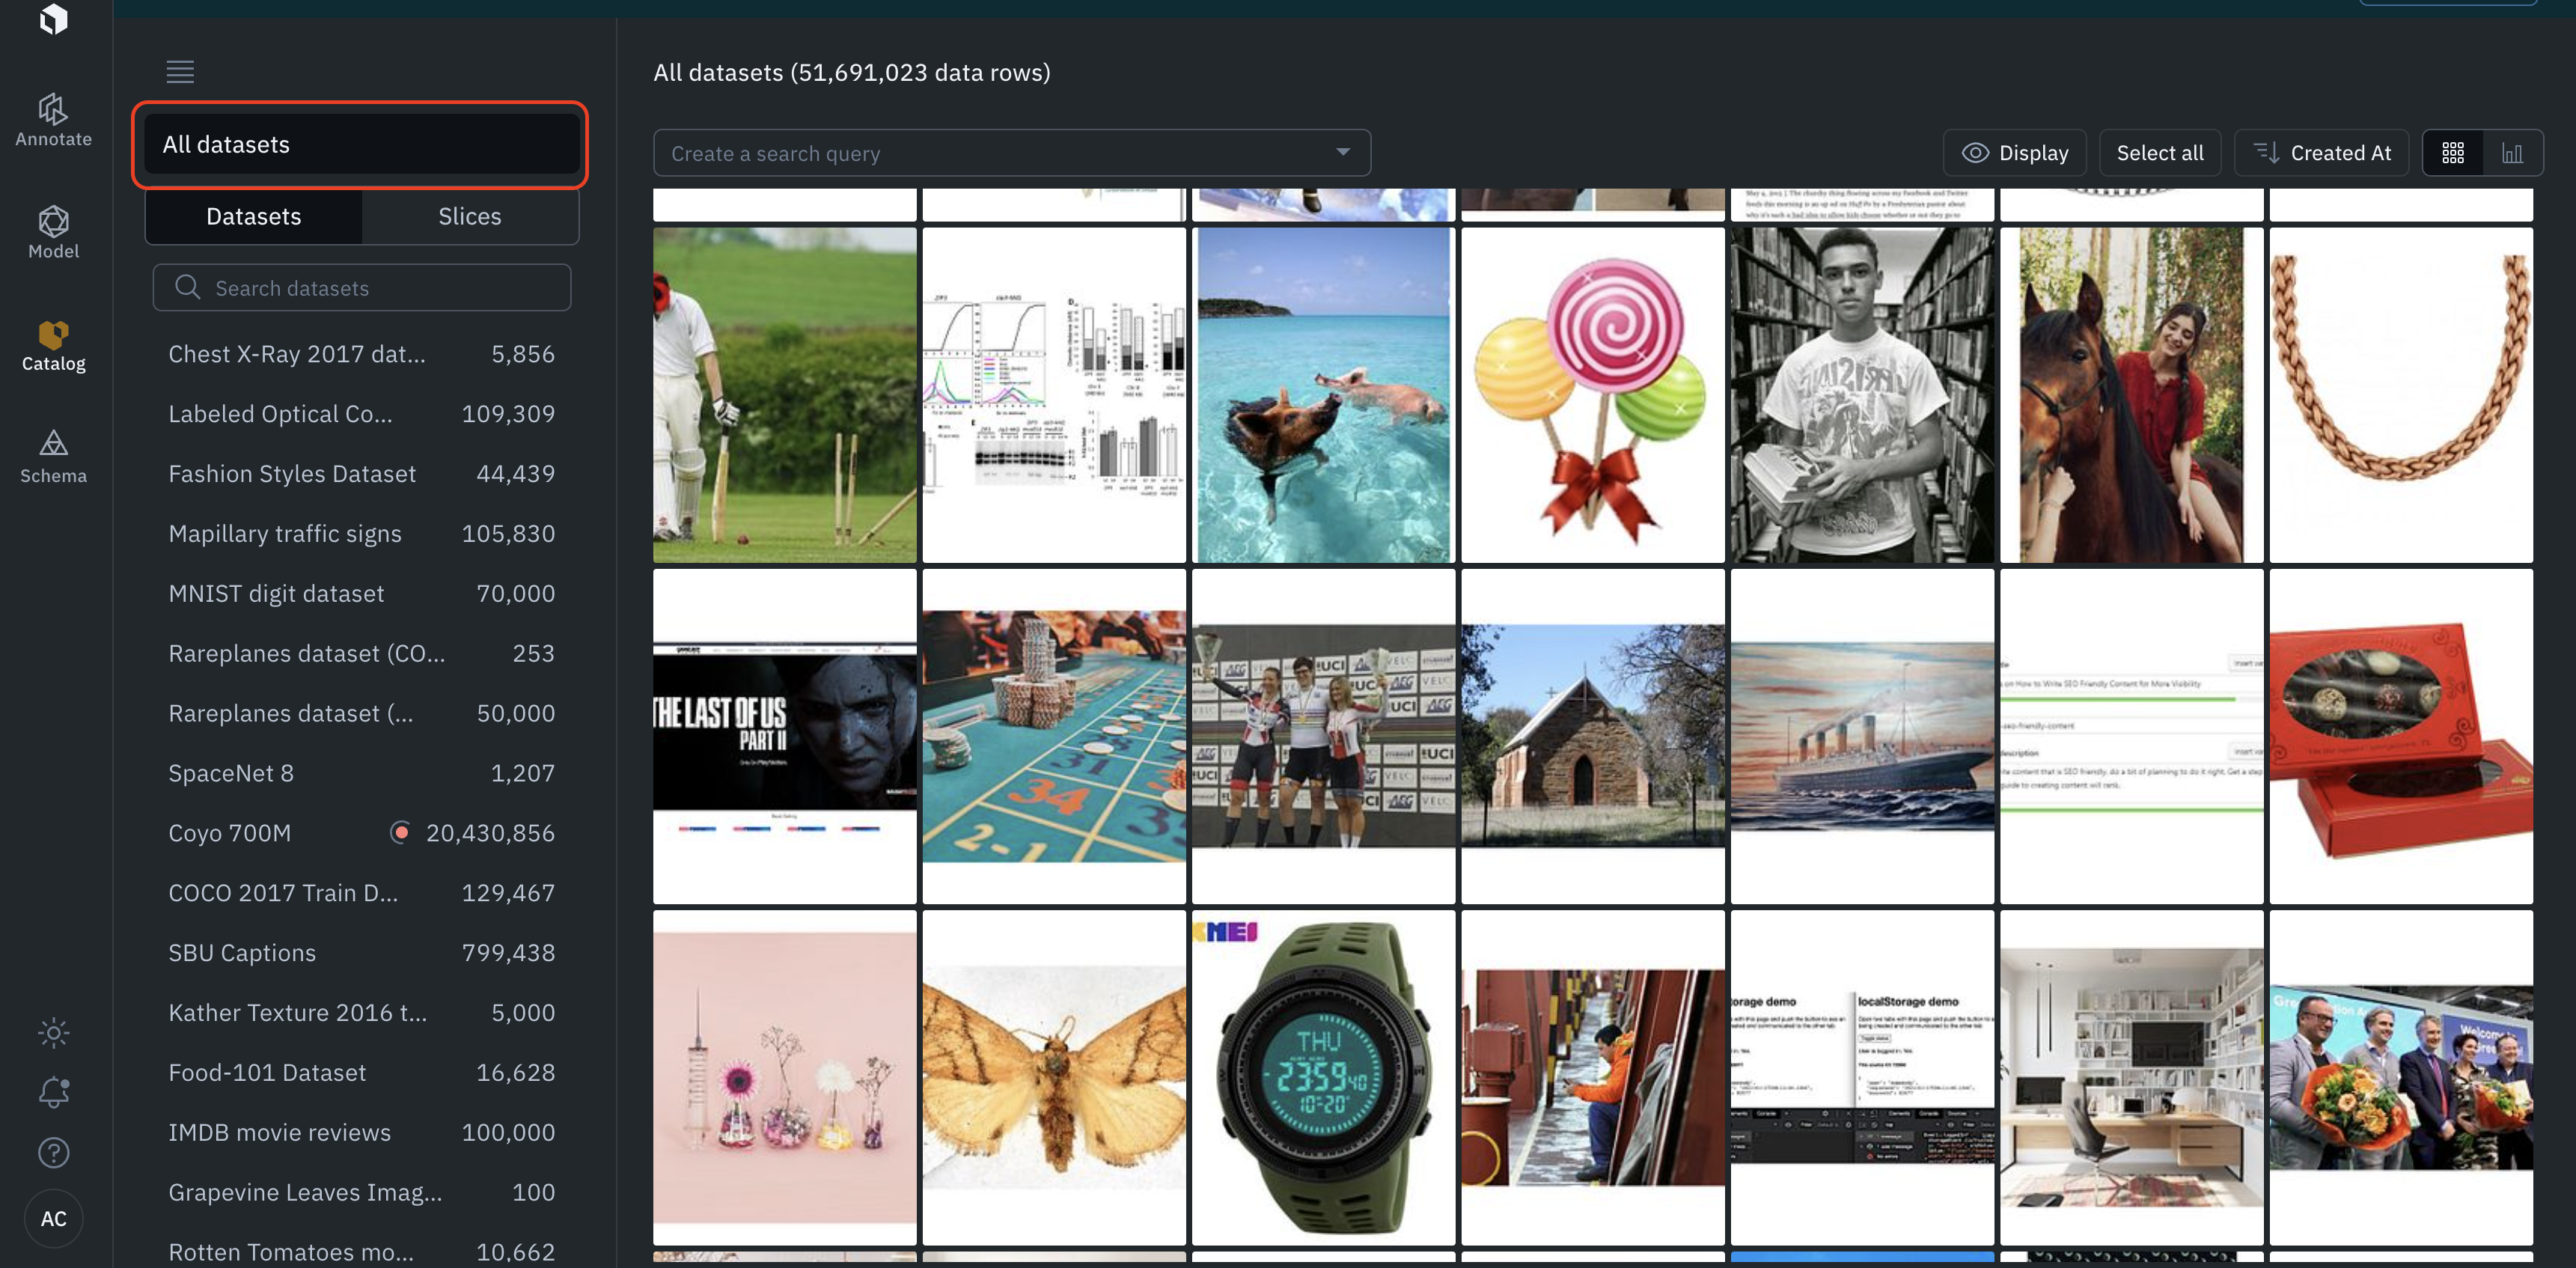
Task: Open the Created At sort dropdown
Action: click(2321, 153)
